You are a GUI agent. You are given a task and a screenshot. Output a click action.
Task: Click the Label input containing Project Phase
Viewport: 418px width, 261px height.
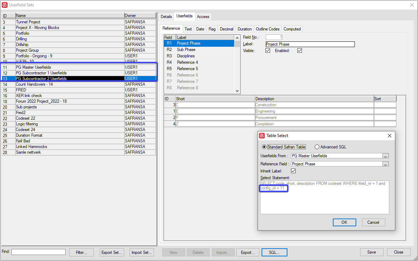point(310,44)
